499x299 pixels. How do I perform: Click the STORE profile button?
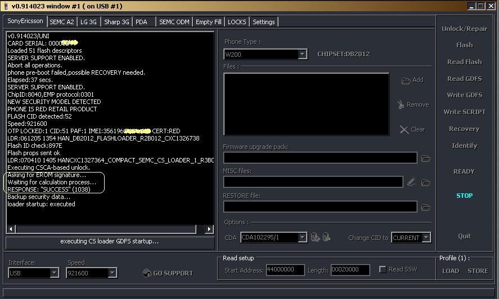coord(478,271)
